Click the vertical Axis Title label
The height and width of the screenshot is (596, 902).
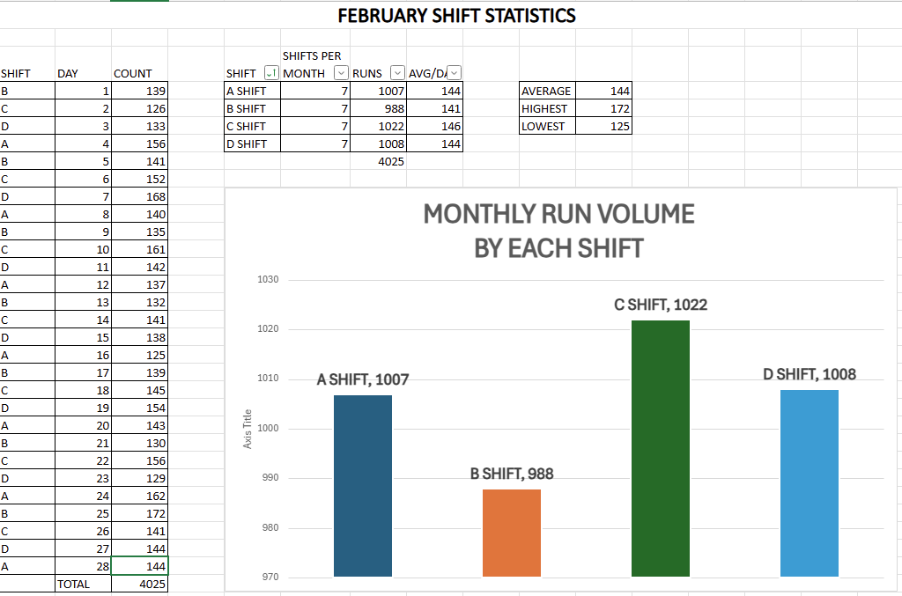[248, 429]
